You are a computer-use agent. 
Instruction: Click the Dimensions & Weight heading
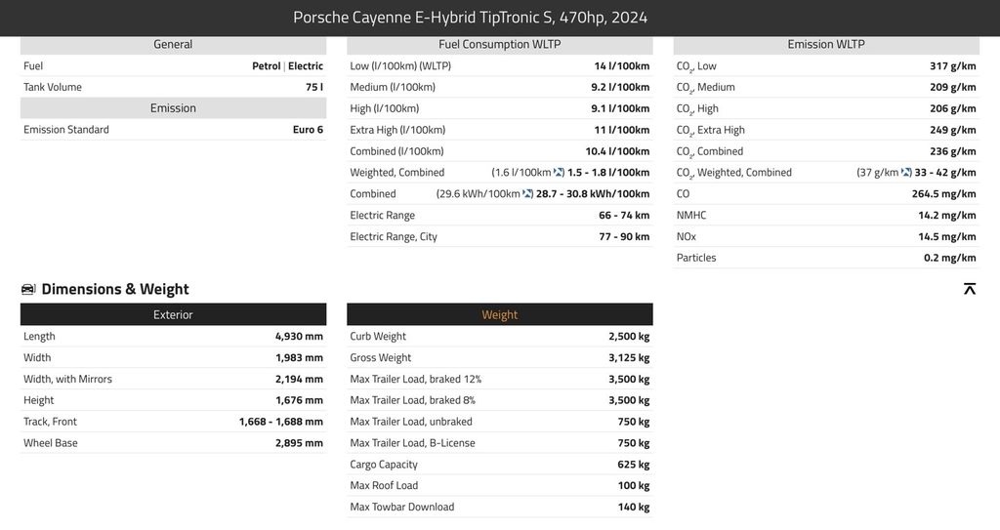coord(115,289)
